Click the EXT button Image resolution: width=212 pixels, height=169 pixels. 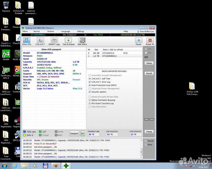coord(83,133)
